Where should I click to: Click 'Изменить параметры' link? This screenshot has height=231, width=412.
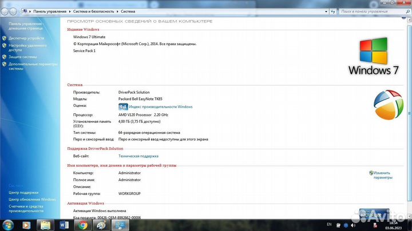tap(383, 175)
